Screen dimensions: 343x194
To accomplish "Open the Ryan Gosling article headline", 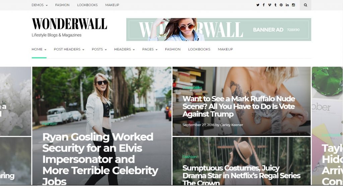I will pos(100,159).
